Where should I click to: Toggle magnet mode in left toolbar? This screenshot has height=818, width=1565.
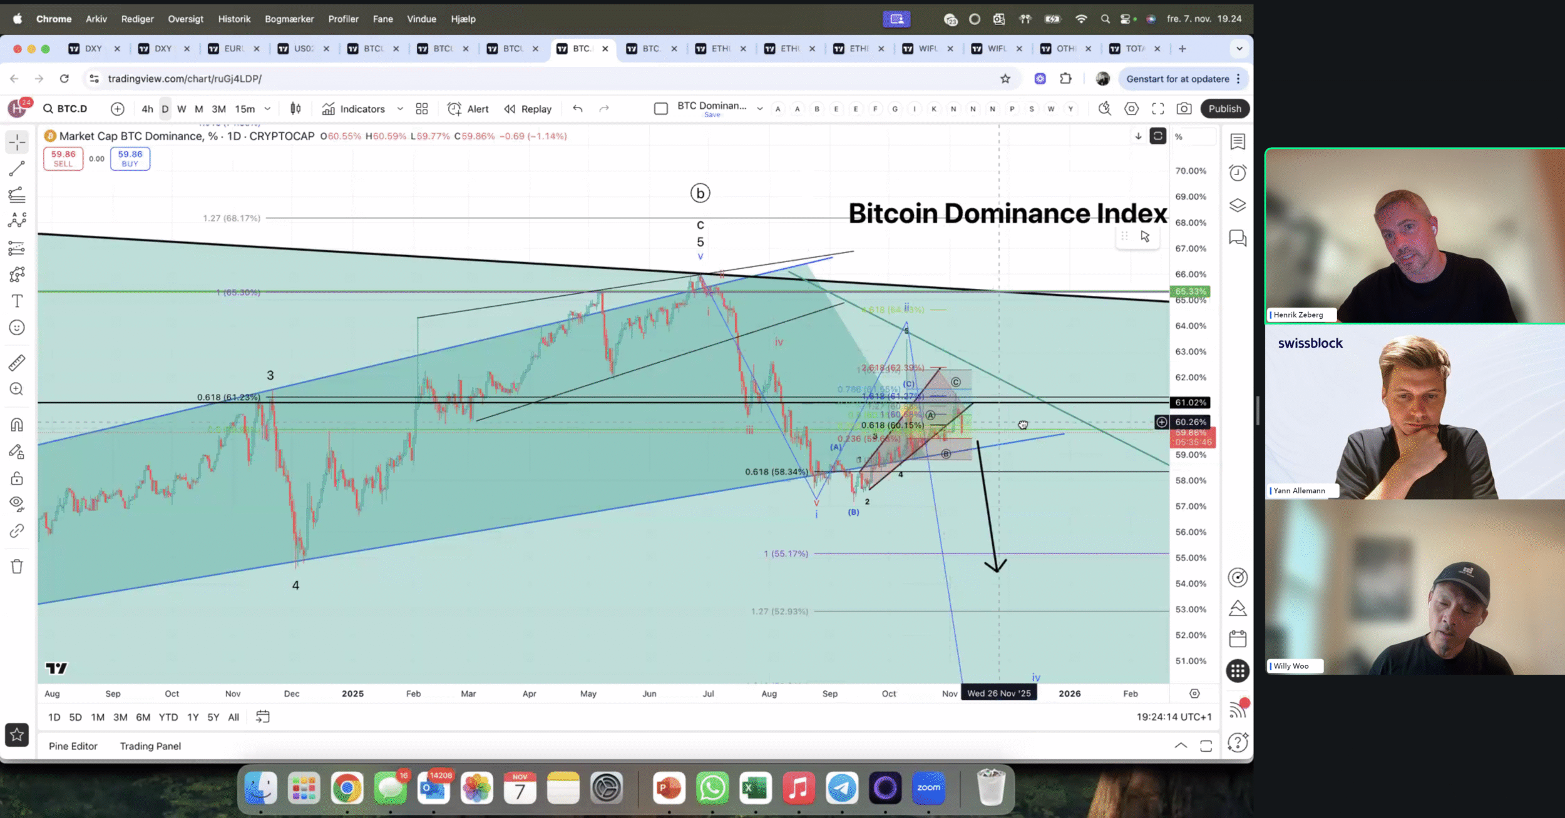click(17, 425)
